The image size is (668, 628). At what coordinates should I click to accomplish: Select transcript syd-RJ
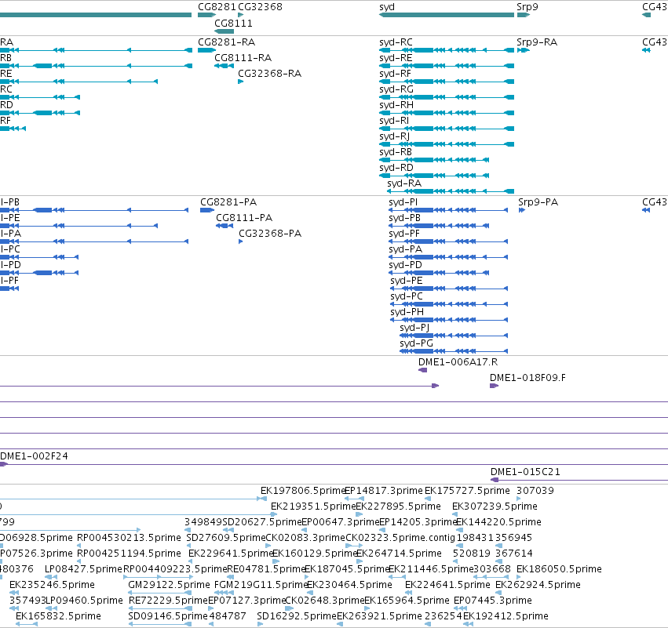click(x=395, y=136)
